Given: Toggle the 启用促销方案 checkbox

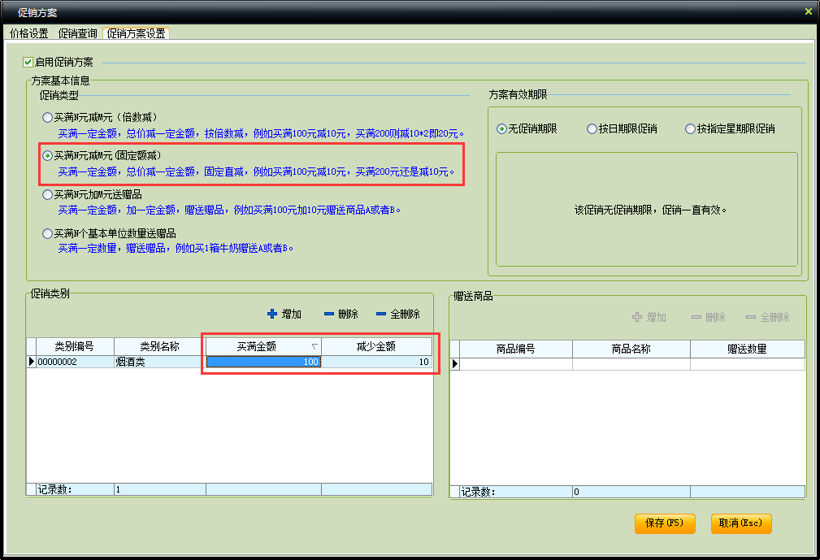Looking at the screenshot, I should [x=28, y=62].
